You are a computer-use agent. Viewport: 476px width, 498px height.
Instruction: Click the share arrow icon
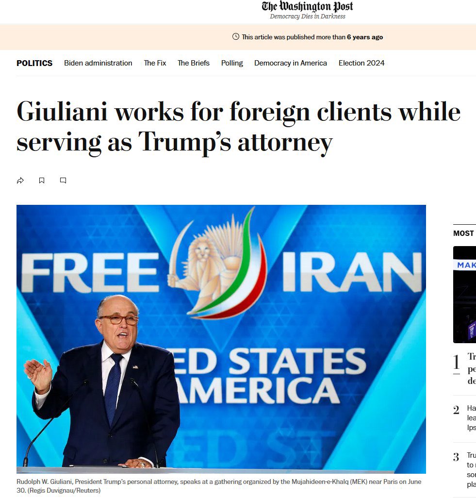pos(20,181)
